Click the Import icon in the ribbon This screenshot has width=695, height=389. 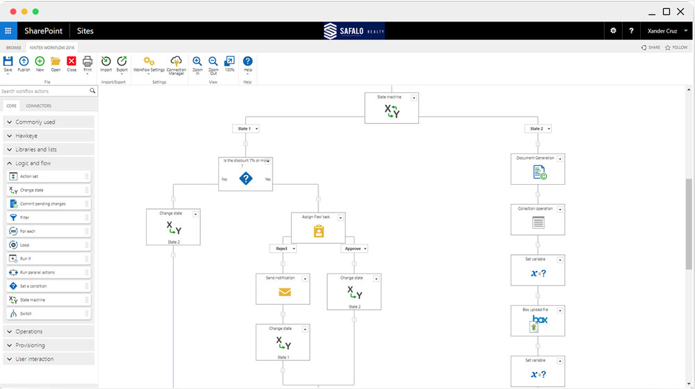coord(106,62)
